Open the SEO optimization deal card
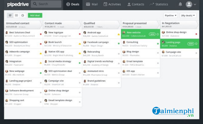Image resolution: width=203 pixels, height=124 pixels. (x=23, y=44)
